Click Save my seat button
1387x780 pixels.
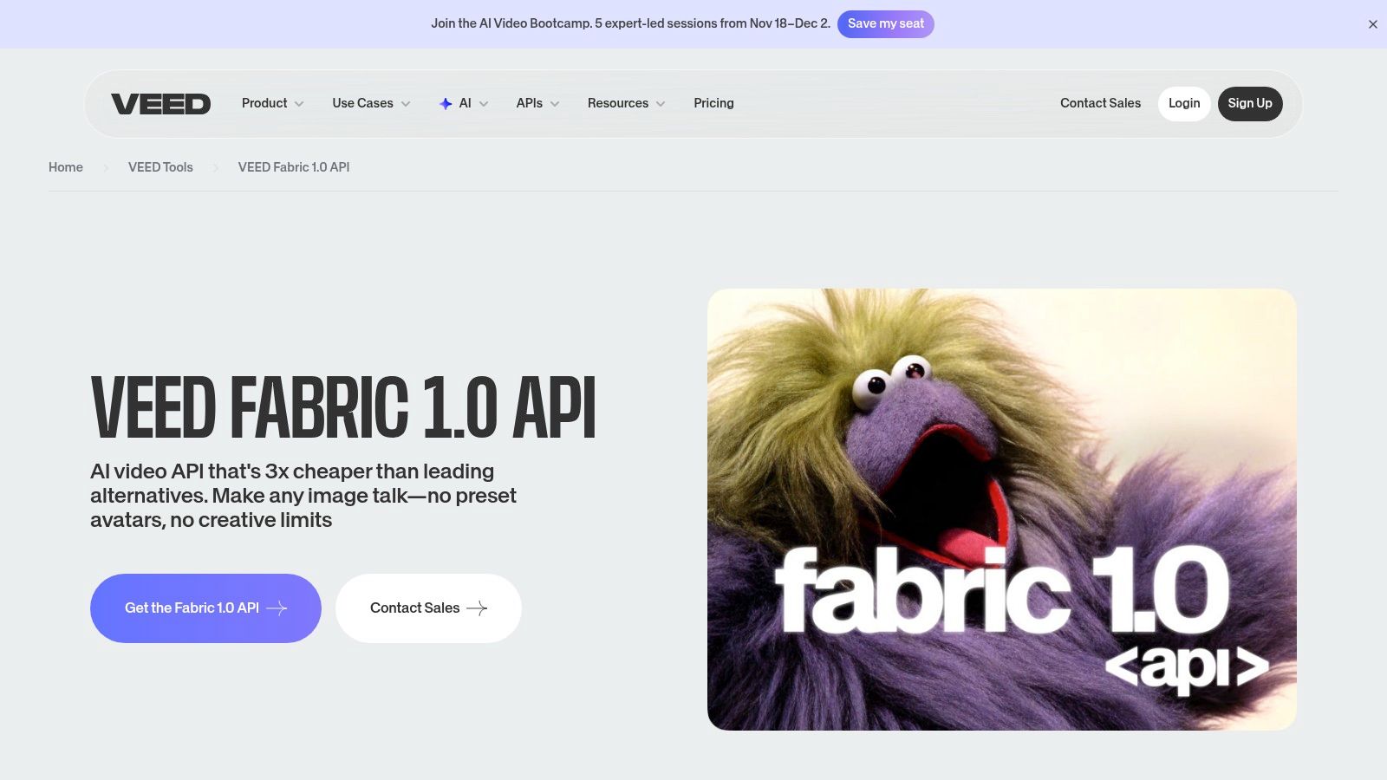click(x=885, y=23)
